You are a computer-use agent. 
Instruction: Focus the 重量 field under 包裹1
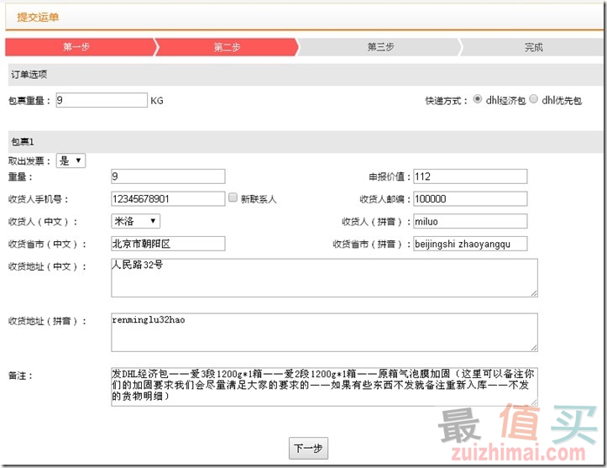tap(168, 176)
